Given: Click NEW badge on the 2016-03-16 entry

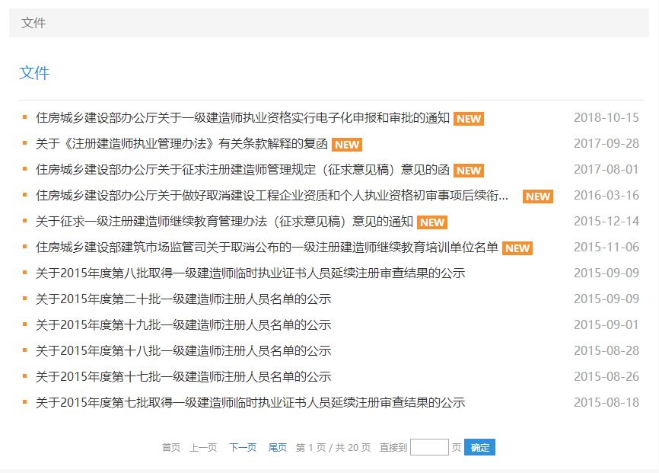Looking at the screenshot, I should pyautogui.click(x=537, y=197).
